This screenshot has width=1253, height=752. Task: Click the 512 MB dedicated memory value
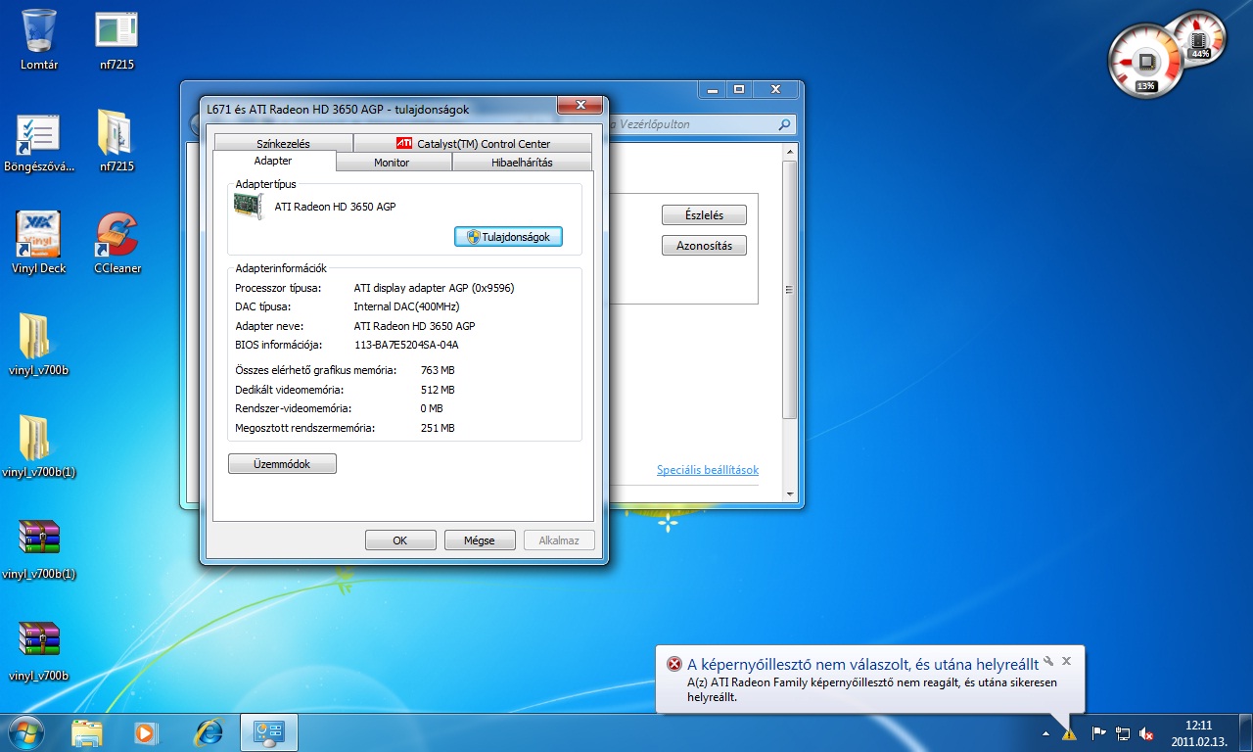(438, 390)
